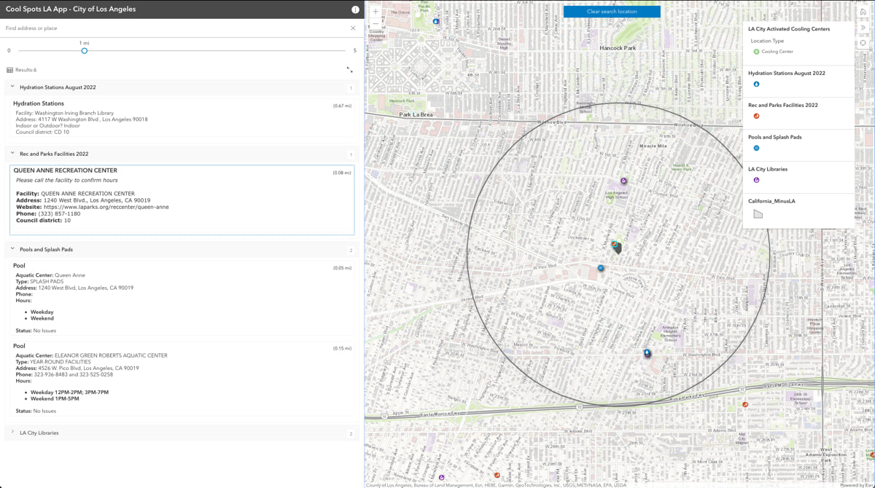875x488 pixels.
Task: Click hydration station marker on W Washington Blvd
Action: click(647, 353)
